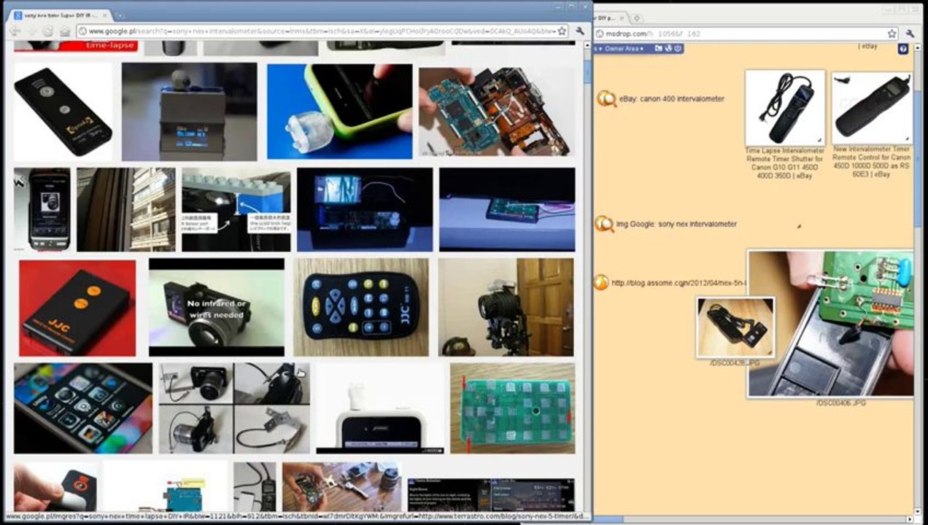Open small remote photo thumbnail in msdrop
The image size is (928, 525).
click(x=735, y=327)
